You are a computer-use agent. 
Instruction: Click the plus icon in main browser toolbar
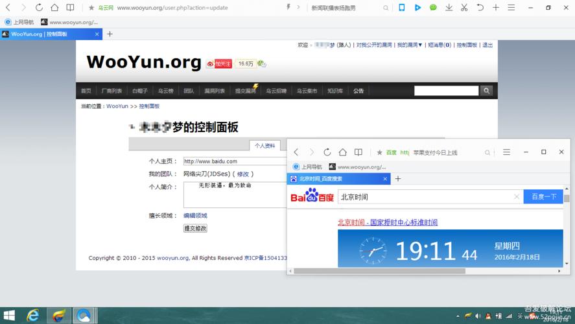click(496, 7)
